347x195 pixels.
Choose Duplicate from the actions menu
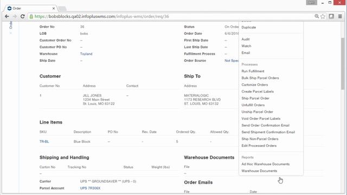pos(249,28)
